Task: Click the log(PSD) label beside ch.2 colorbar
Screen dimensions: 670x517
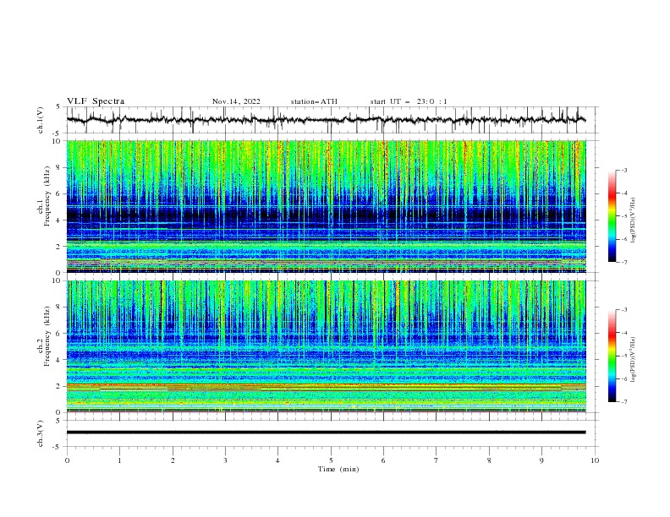Action: point(634,360)
